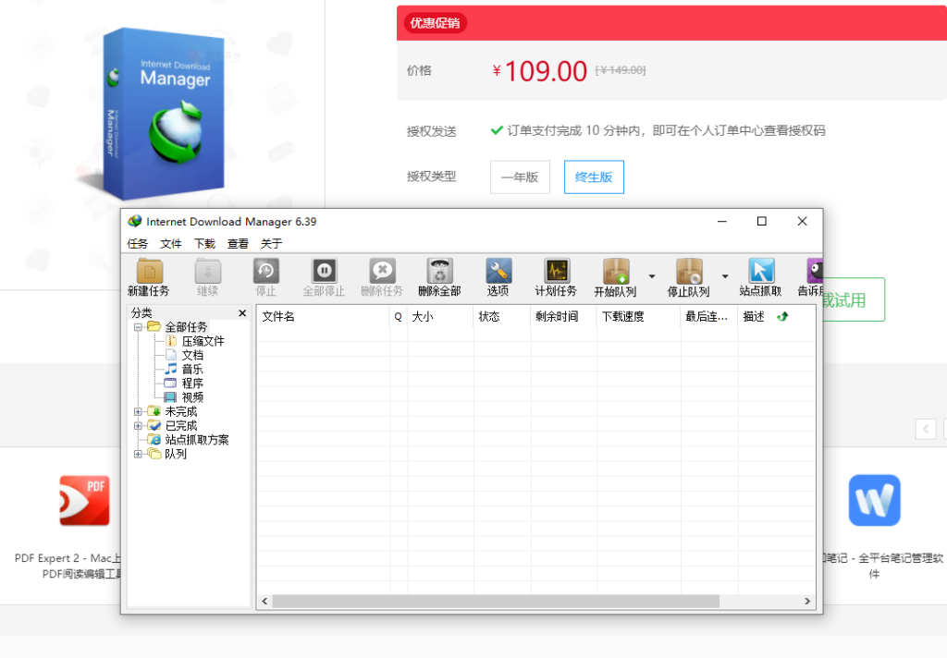947x658 pixels.
Task: Sort by 文件名 column header
Action: [323, 316]
